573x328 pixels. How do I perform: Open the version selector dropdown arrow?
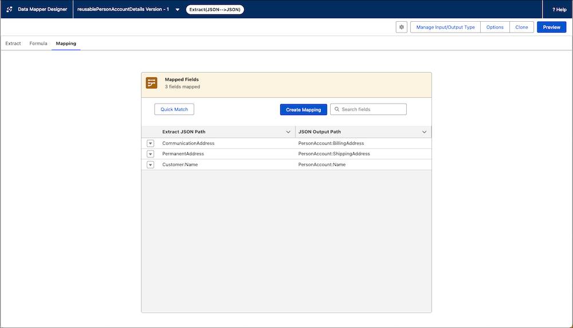pos(177,10)
